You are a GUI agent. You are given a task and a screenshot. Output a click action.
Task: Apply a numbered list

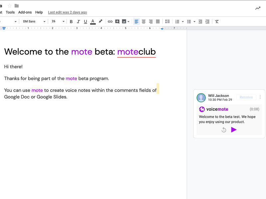click(x=177, y=22)
